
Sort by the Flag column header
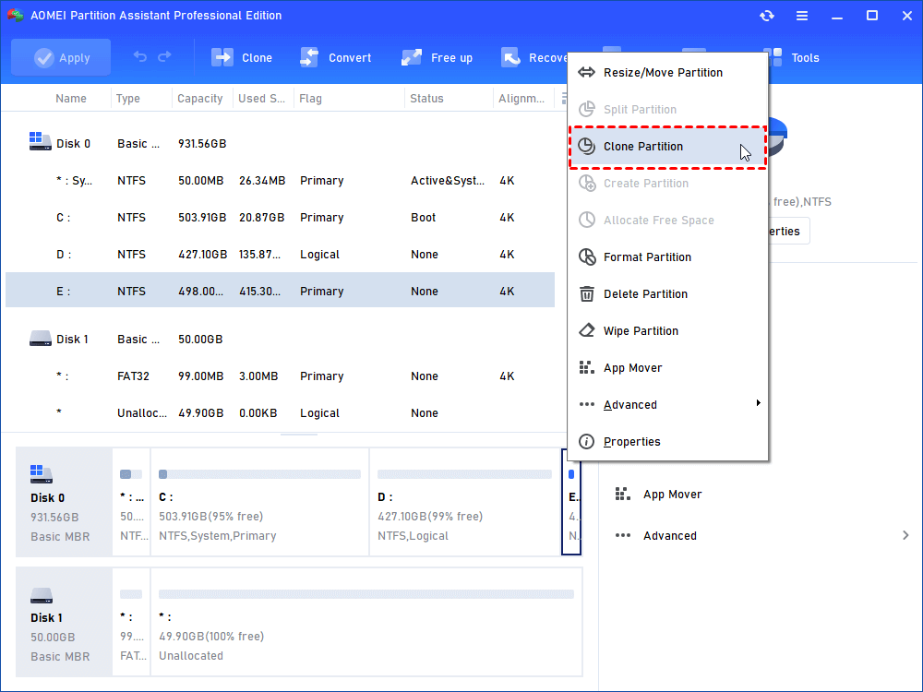(310, 99)
